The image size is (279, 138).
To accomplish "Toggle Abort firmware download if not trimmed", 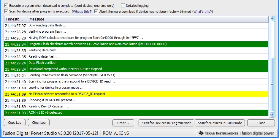I will click(96, 12).
